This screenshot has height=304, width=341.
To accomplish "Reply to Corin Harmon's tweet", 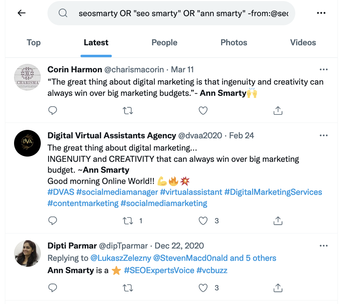I will 53,111.
